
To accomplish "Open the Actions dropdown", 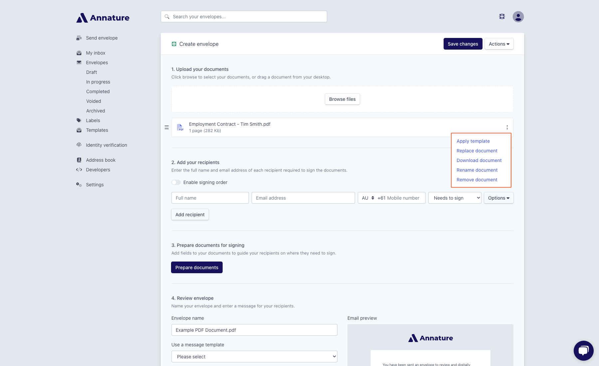I will point(499,44).
